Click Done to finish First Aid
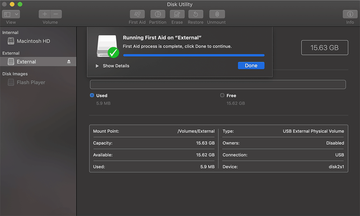360x216 pixels. (x=251, y=66)
